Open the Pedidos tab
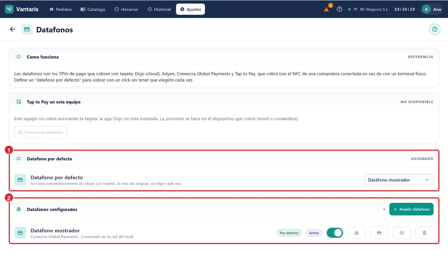 (x=60, y=9)
